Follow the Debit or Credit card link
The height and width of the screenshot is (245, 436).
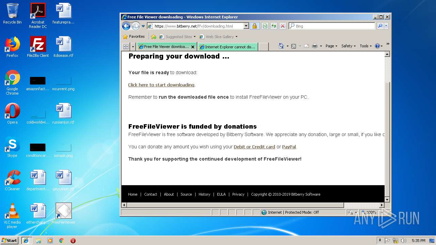pyautogui.click(x=254, y=147)
